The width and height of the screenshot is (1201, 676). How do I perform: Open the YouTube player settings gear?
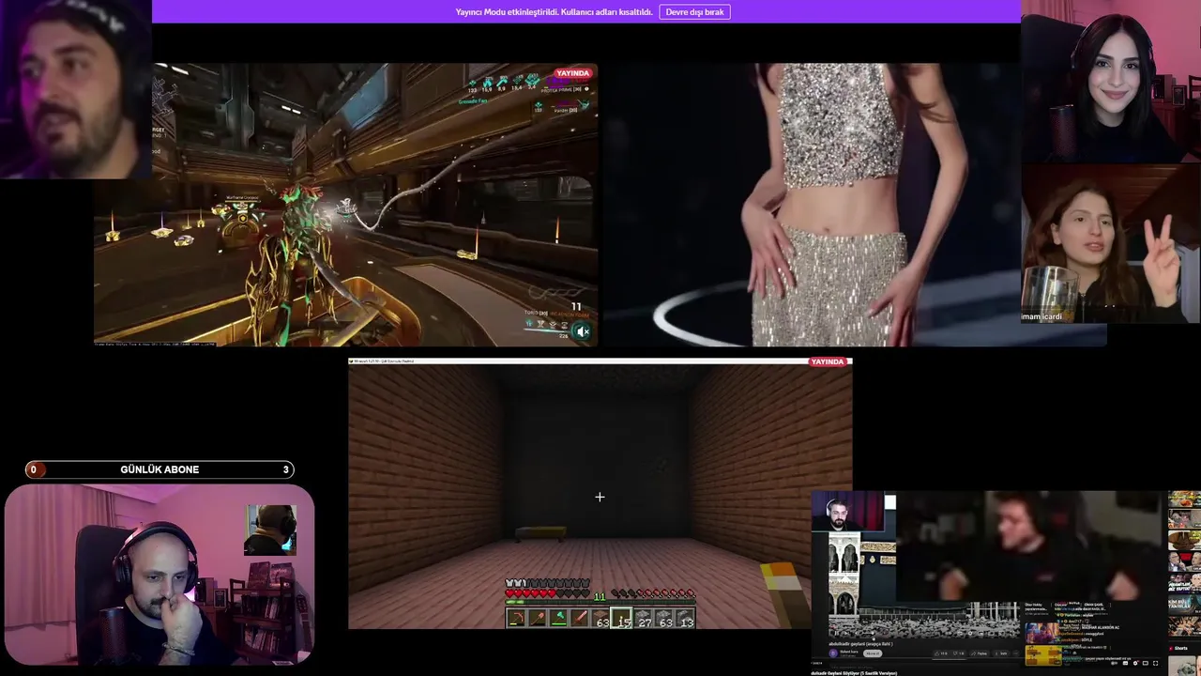1135,663
